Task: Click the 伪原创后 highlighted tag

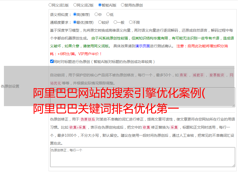Action: point(88,119)
